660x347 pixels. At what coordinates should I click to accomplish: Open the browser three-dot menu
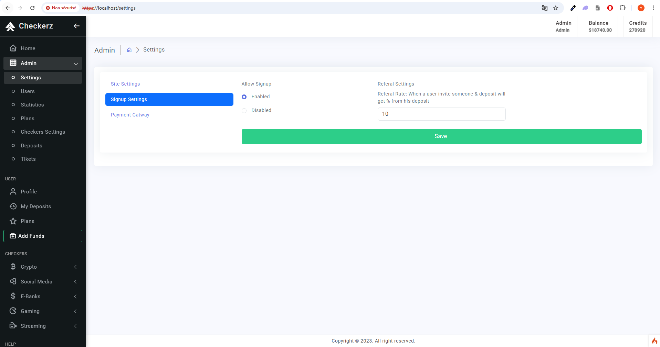pyautogui.click(x=653, y=8)
